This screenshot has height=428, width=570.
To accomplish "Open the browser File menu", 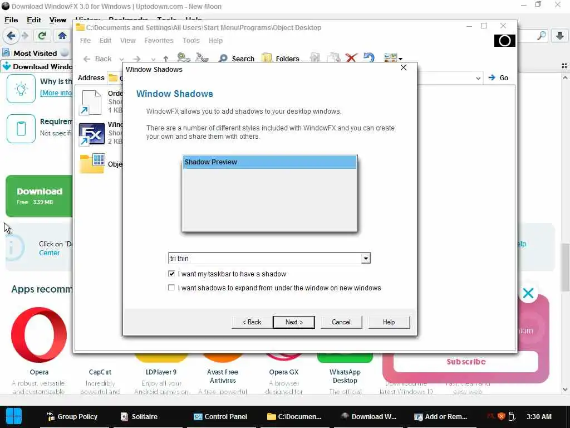I will point(11,20).
